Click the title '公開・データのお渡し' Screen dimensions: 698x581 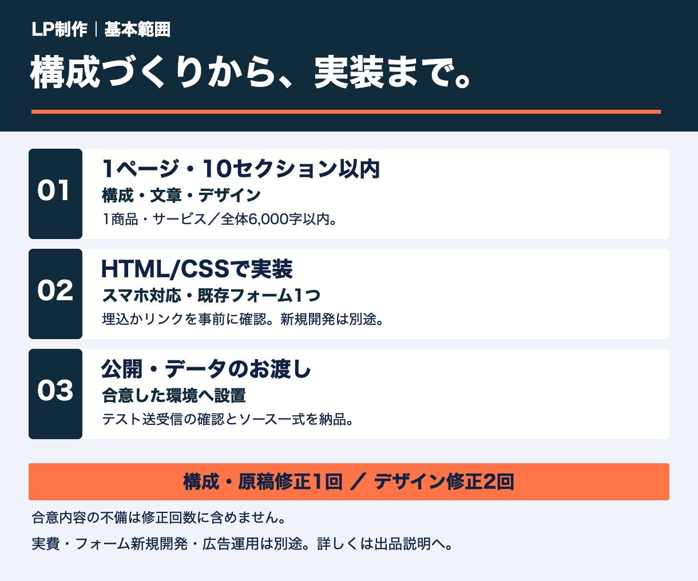pos(207,369)
